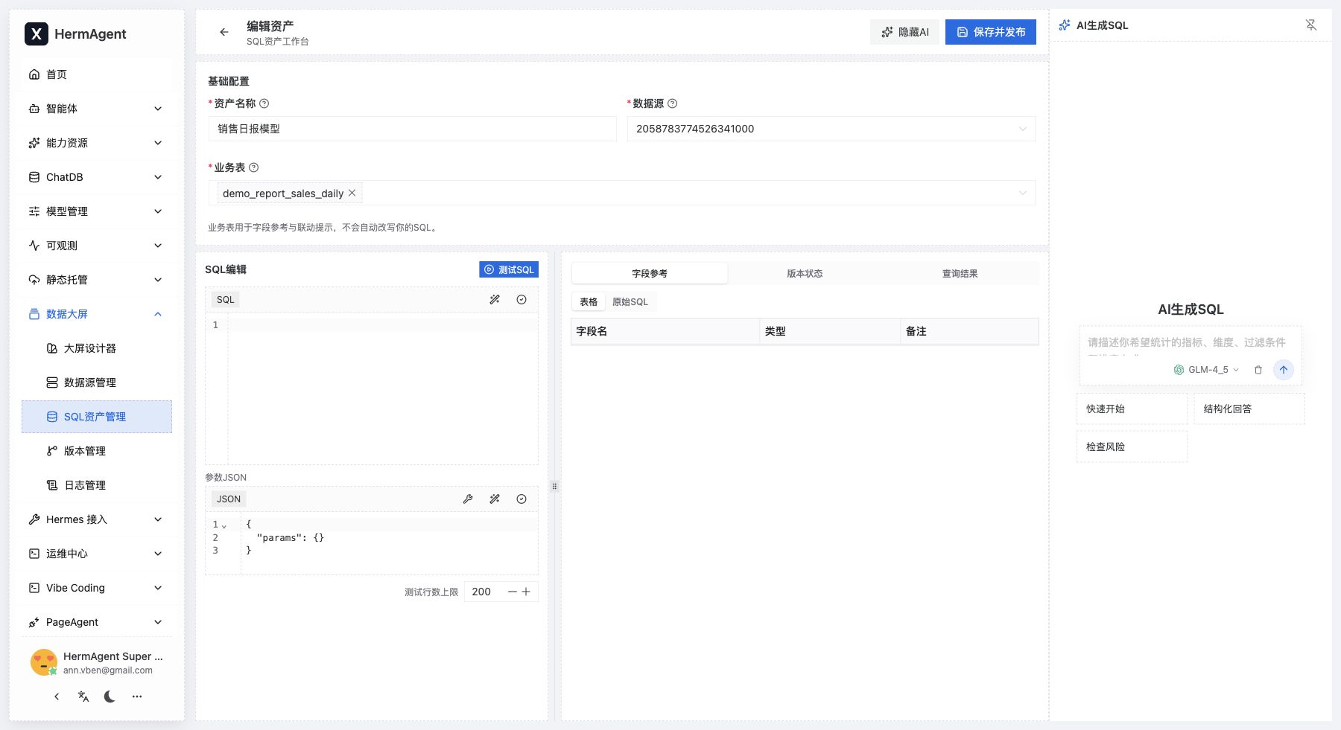Click the panel splitter drag handle
1341x730 pixels.
[554, 487]
